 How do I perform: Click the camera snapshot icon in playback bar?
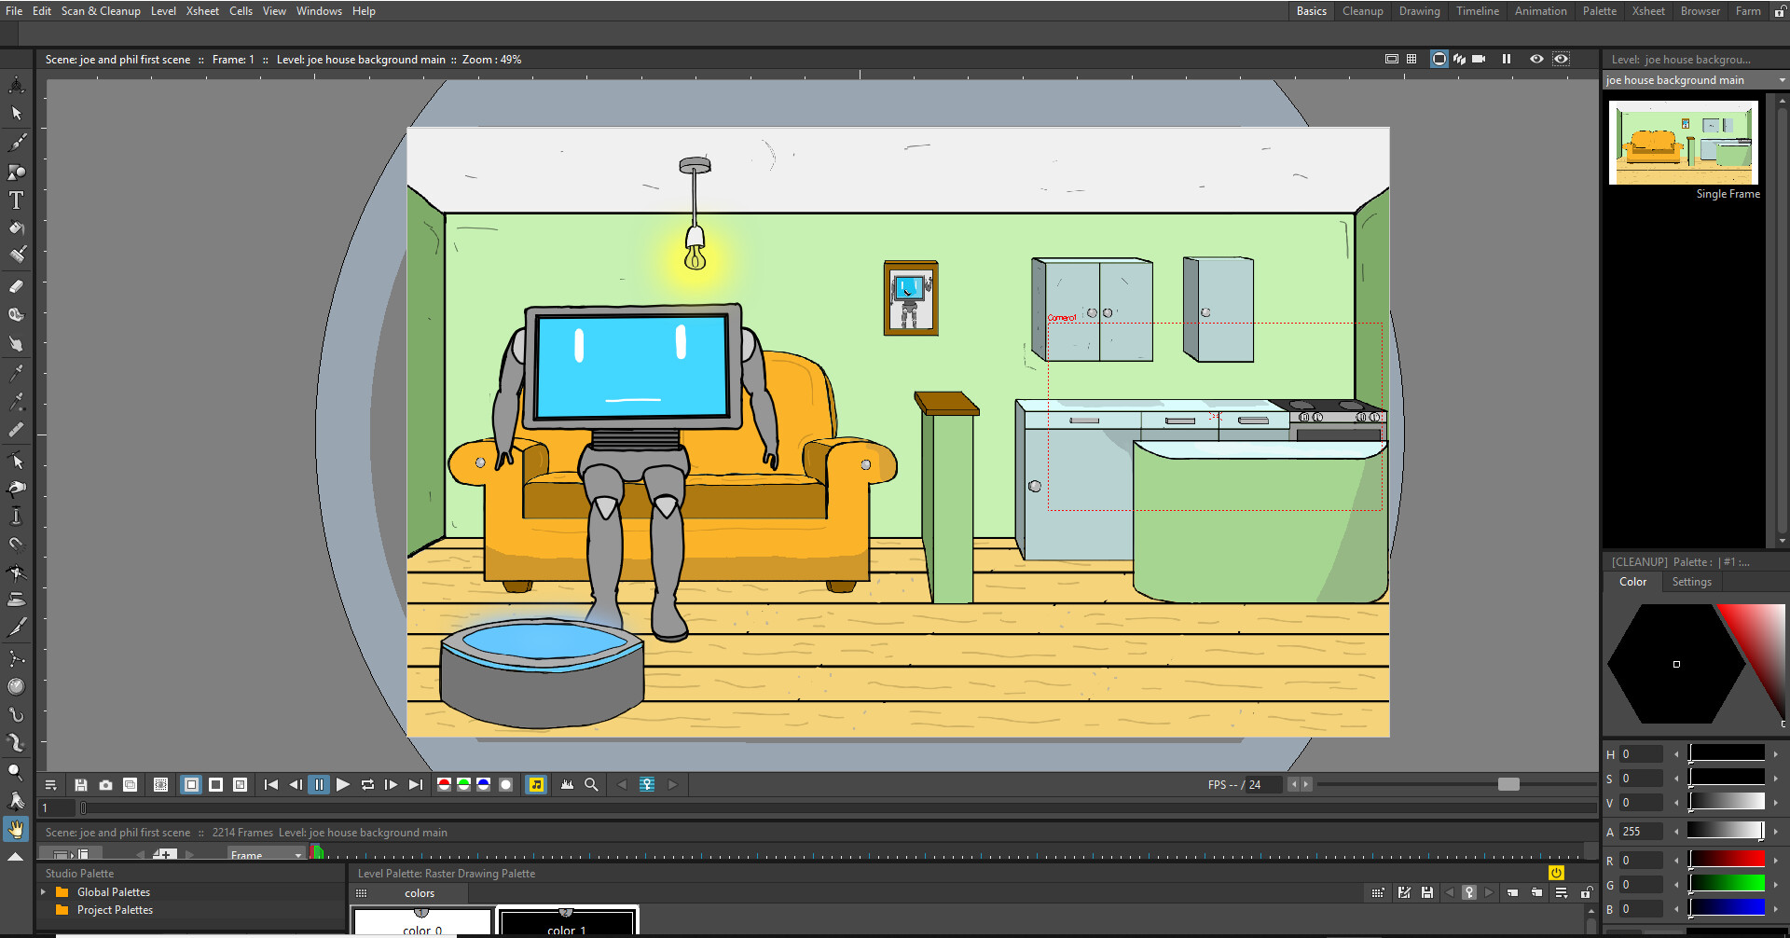click(x=105, y=785)
